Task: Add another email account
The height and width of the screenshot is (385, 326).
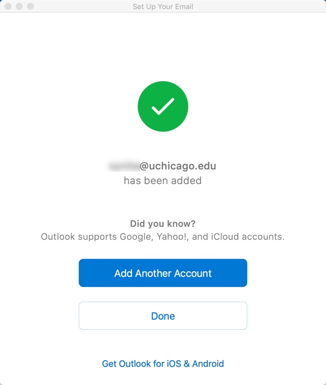Action: [163, 273]
